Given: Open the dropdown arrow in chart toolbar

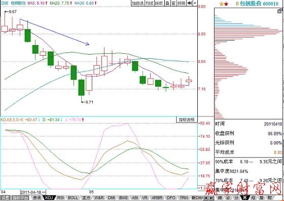Looking at the screenshot, I should pos(195,3).
